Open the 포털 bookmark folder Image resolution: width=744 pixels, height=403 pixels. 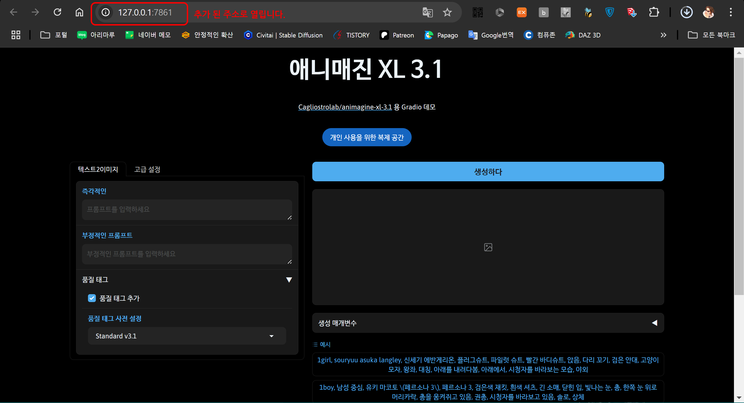pyautogui.click(x=54, y=35)
